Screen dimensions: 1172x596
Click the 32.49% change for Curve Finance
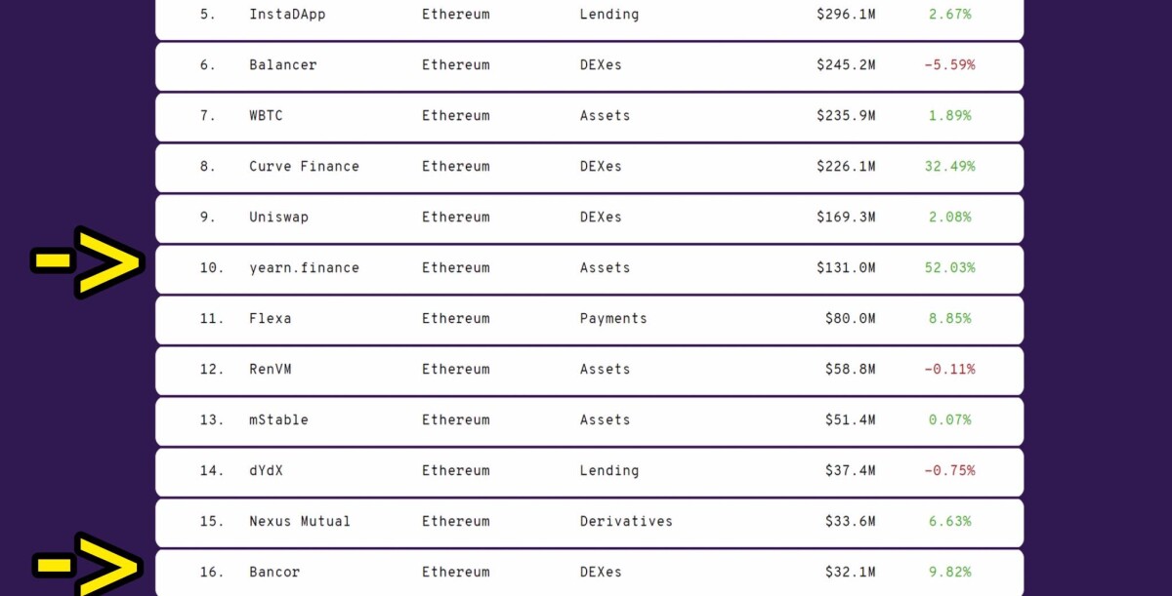click(949, 166)
